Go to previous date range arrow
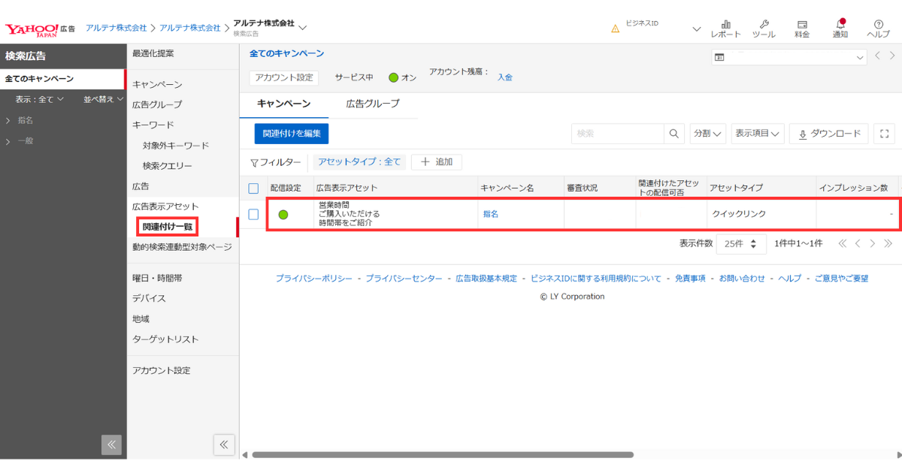This screenshot has width=902, height=473. pos(878,56)
